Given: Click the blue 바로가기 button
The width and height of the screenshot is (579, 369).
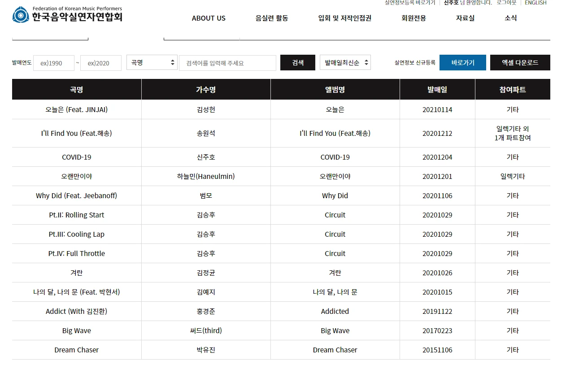Looking at the screenshot, I should [x=463, y=63].
